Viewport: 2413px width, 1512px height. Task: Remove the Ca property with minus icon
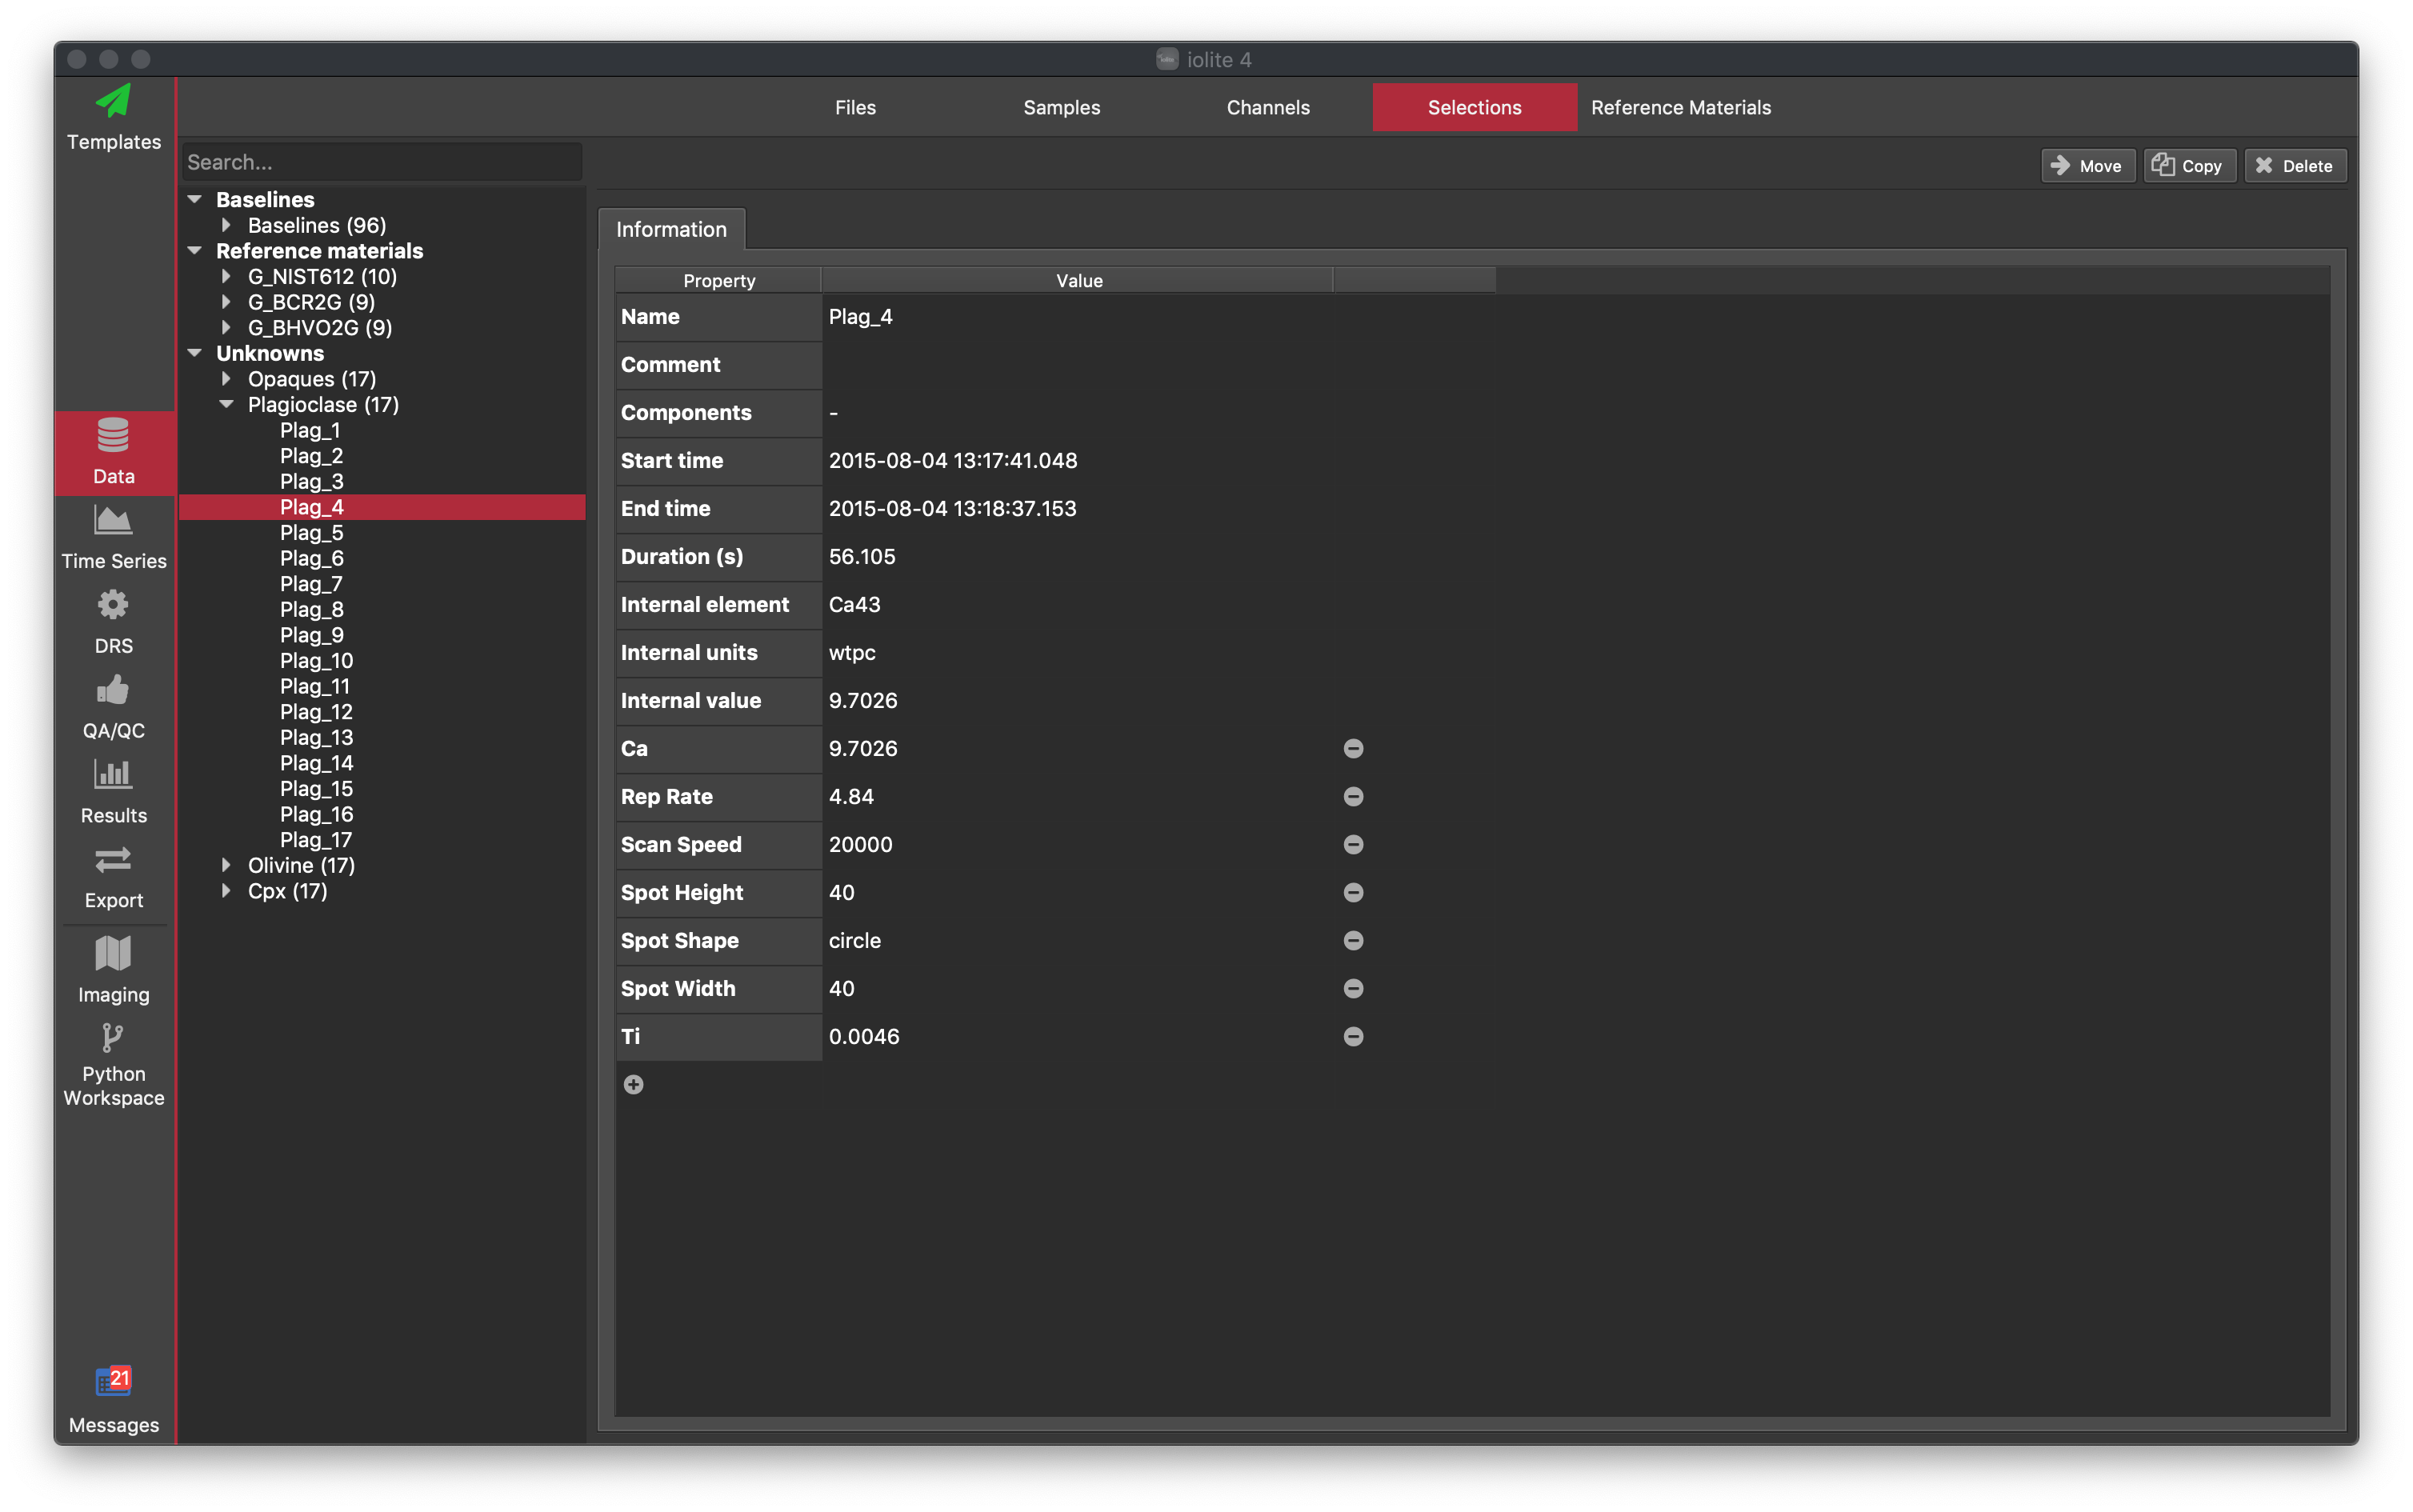pos(1353,749)
